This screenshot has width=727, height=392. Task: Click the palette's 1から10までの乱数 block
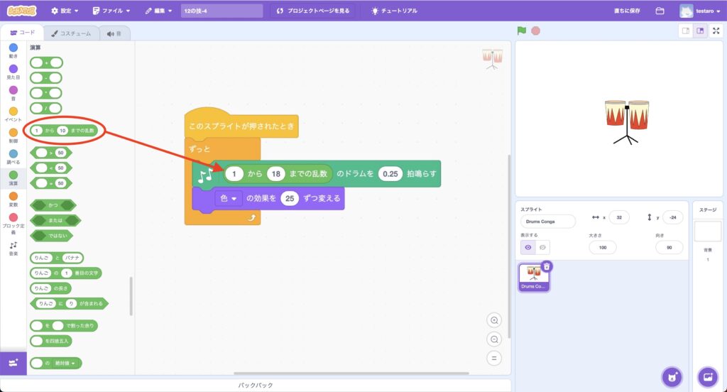pos(64,131)
